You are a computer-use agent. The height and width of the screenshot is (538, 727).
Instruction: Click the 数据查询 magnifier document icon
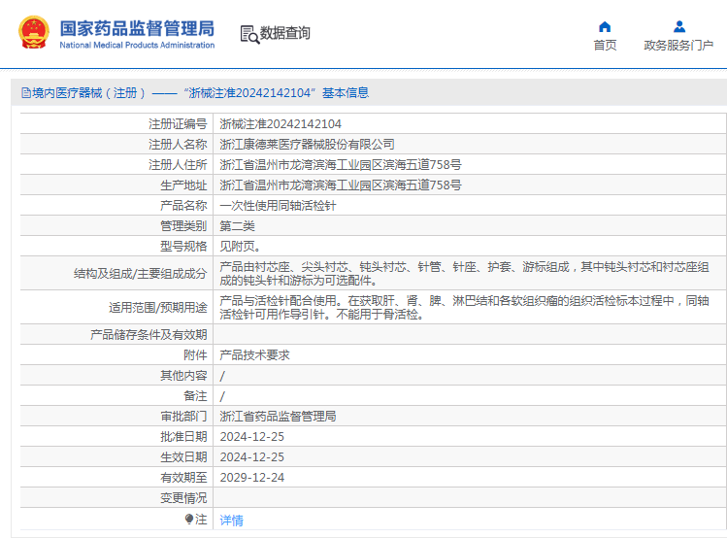249,34
